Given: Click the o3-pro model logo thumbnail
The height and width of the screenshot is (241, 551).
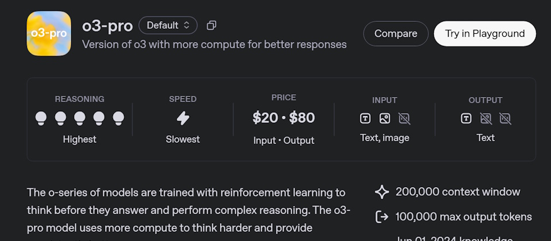Looking at the screenshot, I should pyautogui.click(x=49, y=33).
